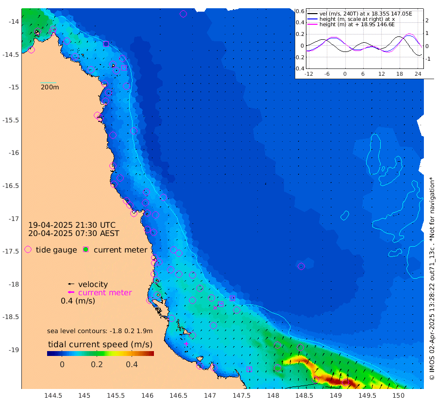Click the magenta current meter arrow in legend
Screen dimensions: 437x405
coord(71,292)
